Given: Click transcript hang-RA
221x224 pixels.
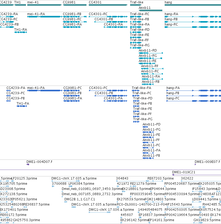Looking at the screenshot, I should 171,14.
